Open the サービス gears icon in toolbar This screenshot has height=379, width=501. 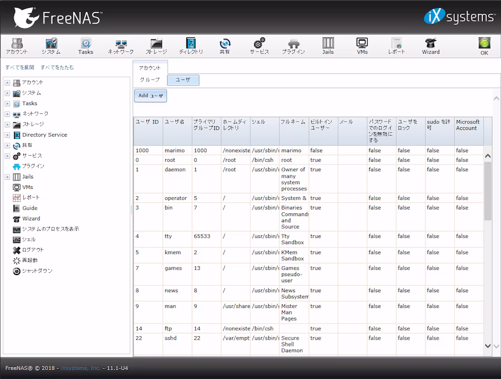point(259,46)
